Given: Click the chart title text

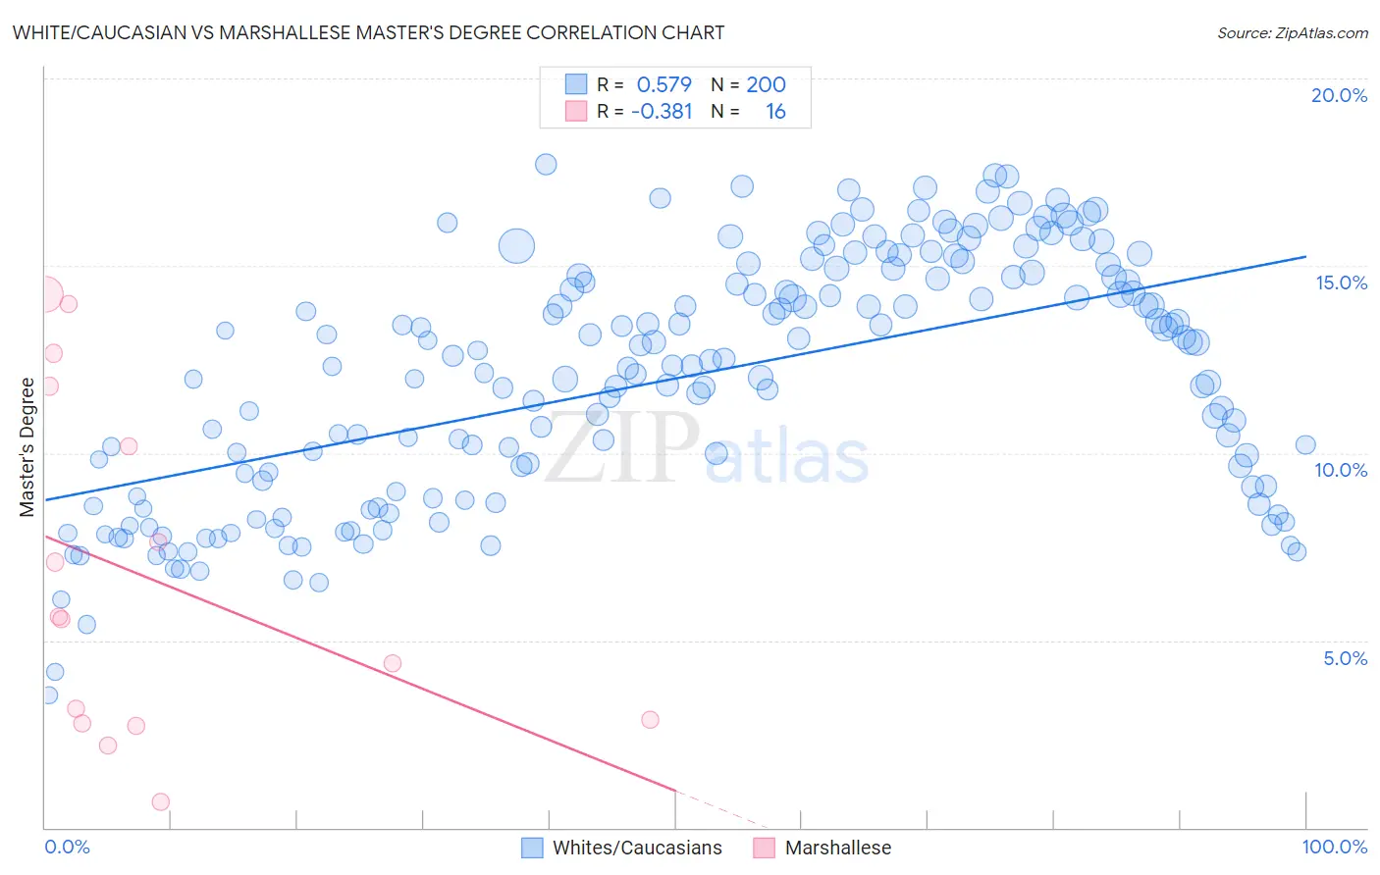Looking at the screenshot, I should coord(368,32).
